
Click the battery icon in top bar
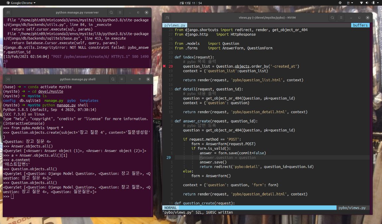[x=373, y=3]
